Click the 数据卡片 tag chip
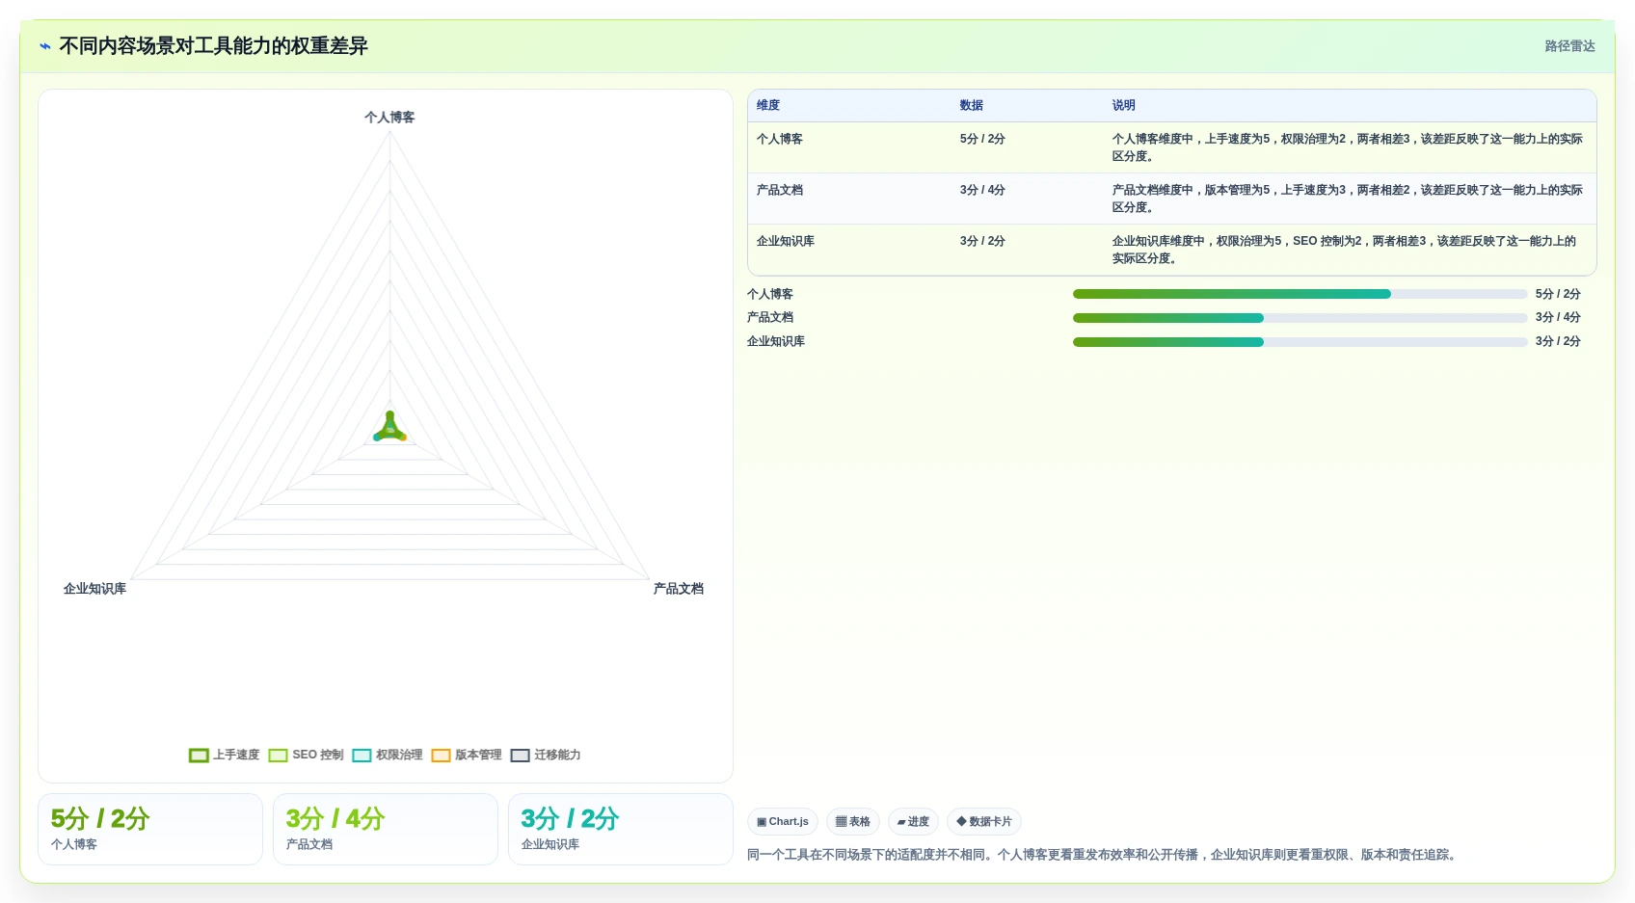This screenshot has height=903, width=1635. click(984, 822)
